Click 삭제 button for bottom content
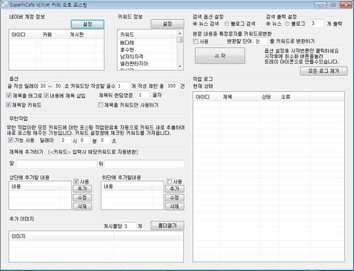The height and width of the screenshot is (271, 354). click(x=175, y=207)
